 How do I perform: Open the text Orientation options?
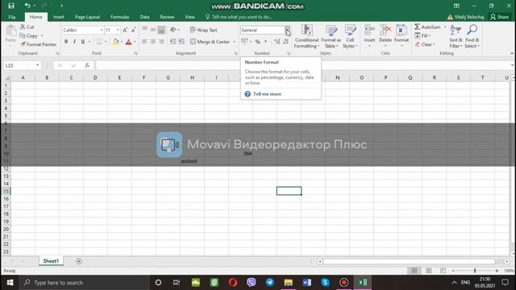(173, 30)
